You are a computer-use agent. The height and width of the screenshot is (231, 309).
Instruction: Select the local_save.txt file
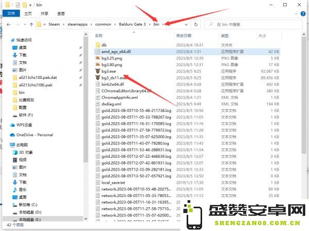tap(113, 183)
